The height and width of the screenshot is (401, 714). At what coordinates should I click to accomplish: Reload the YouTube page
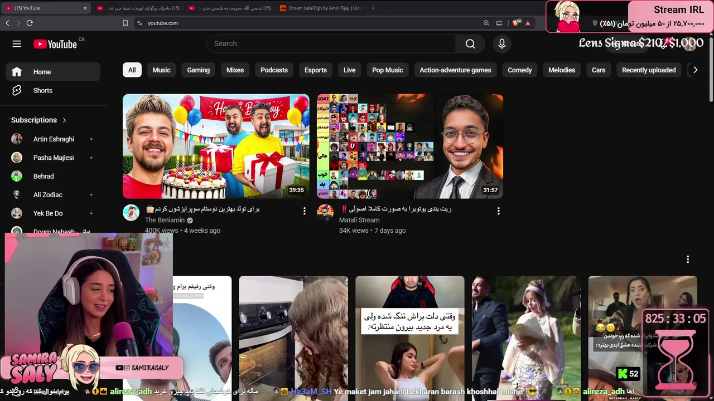[30, 23]
